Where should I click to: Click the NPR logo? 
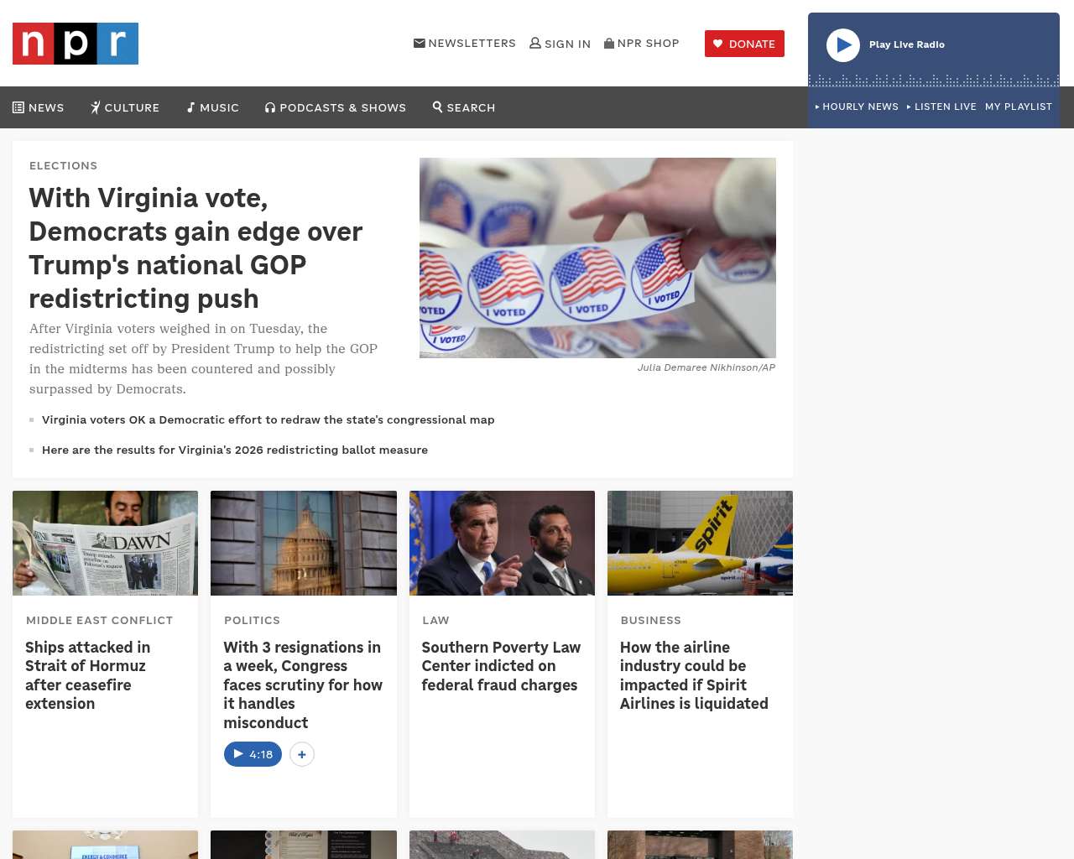pos(76,44)
